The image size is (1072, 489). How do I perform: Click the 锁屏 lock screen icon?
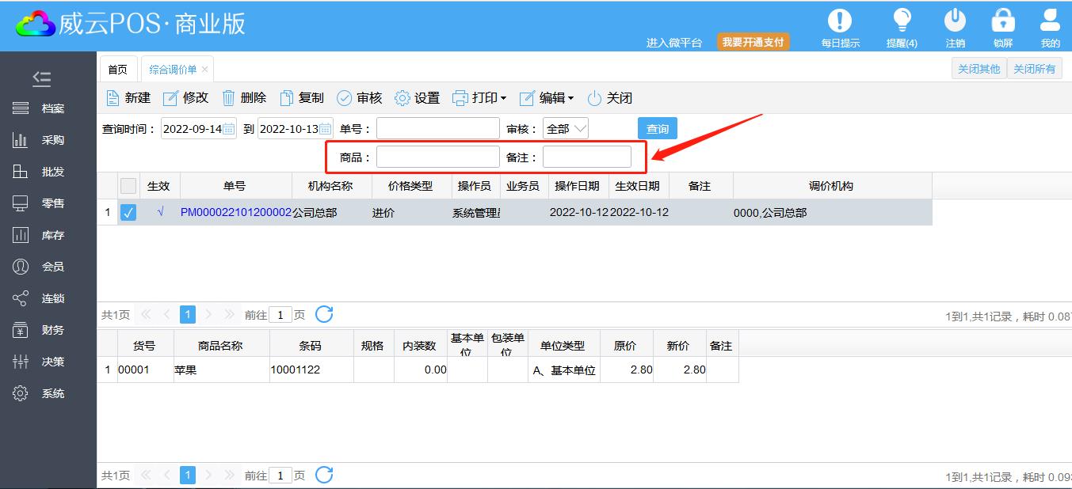point(1003,21)
